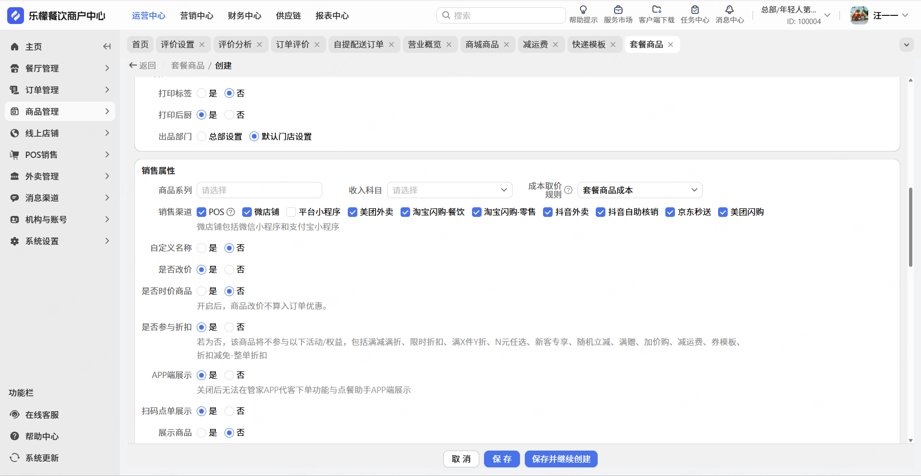Click the 保存并继续创建 button
Viewport: 921px width, 476px height.
pos(561,459)
